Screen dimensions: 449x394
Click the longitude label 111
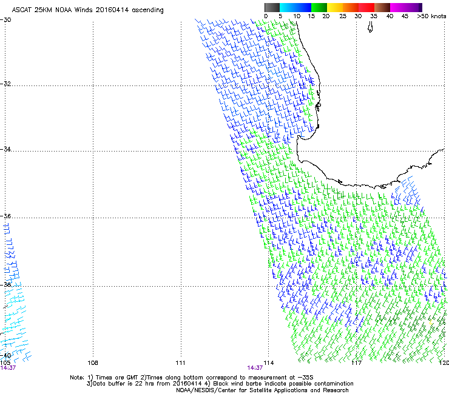click(x=180, y=363)
